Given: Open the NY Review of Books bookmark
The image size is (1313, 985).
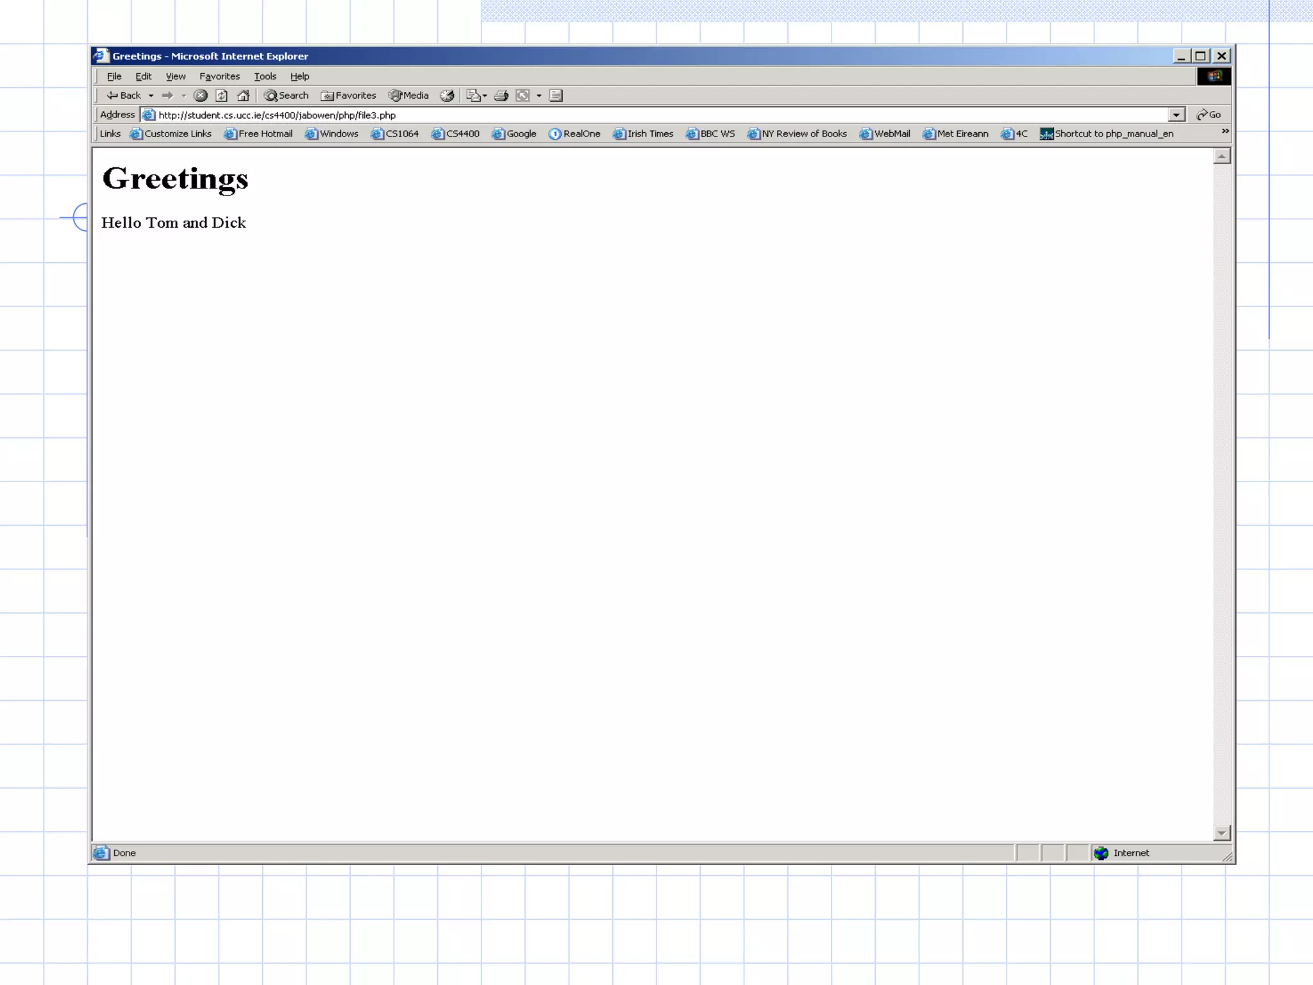Looking at the screenshot, I should (x=797, y=134).
